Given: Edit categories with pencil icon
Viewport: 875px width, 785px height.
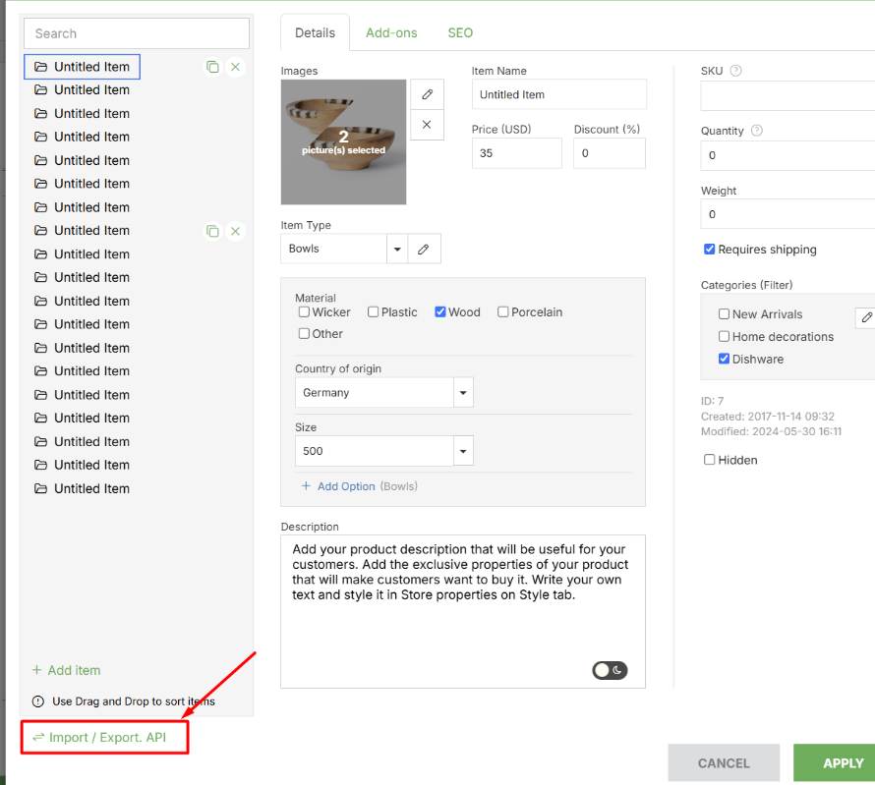Looking at the screenshot, I should [866, 317].
